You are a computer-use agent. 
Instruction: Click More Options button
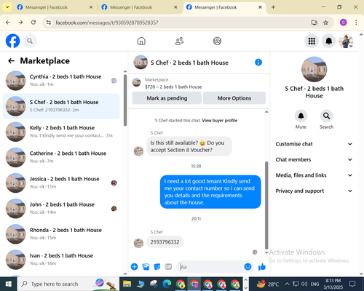234,98
